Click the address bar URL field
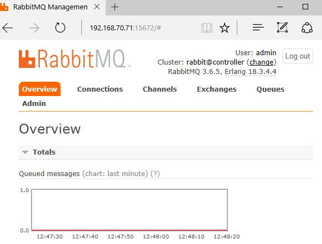The image size is (322, 244). [x=126, y=28]
